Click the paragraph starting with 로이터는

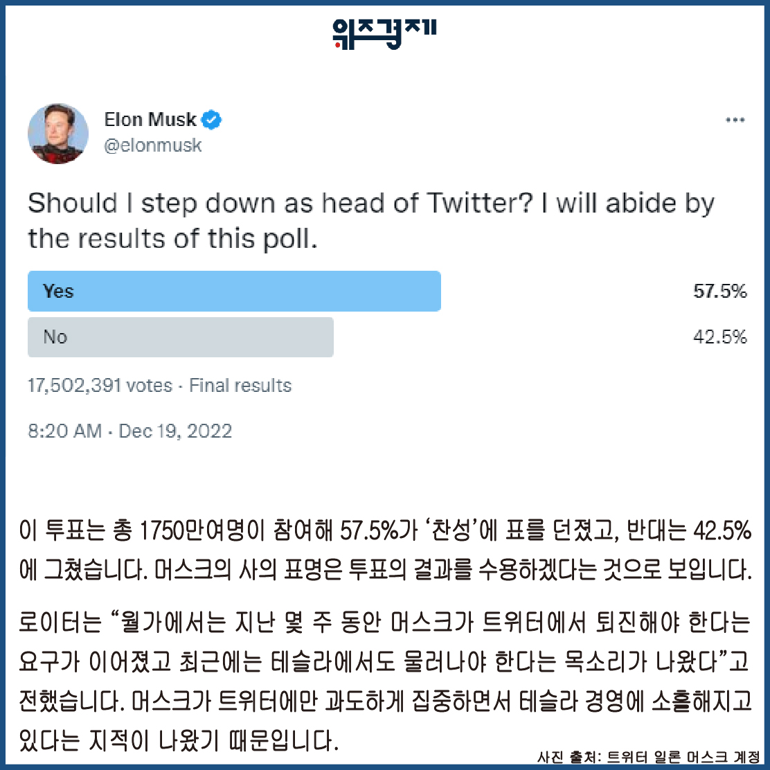tap(384, 682)
